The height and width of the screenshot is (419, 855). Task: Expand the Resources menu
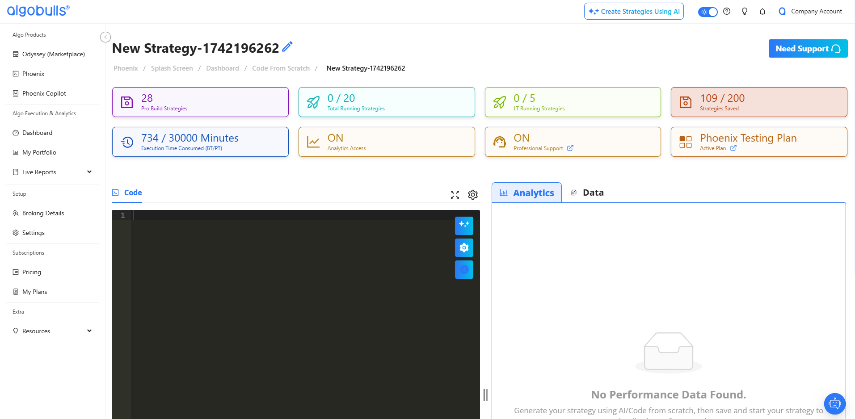(x=53, y=331)
